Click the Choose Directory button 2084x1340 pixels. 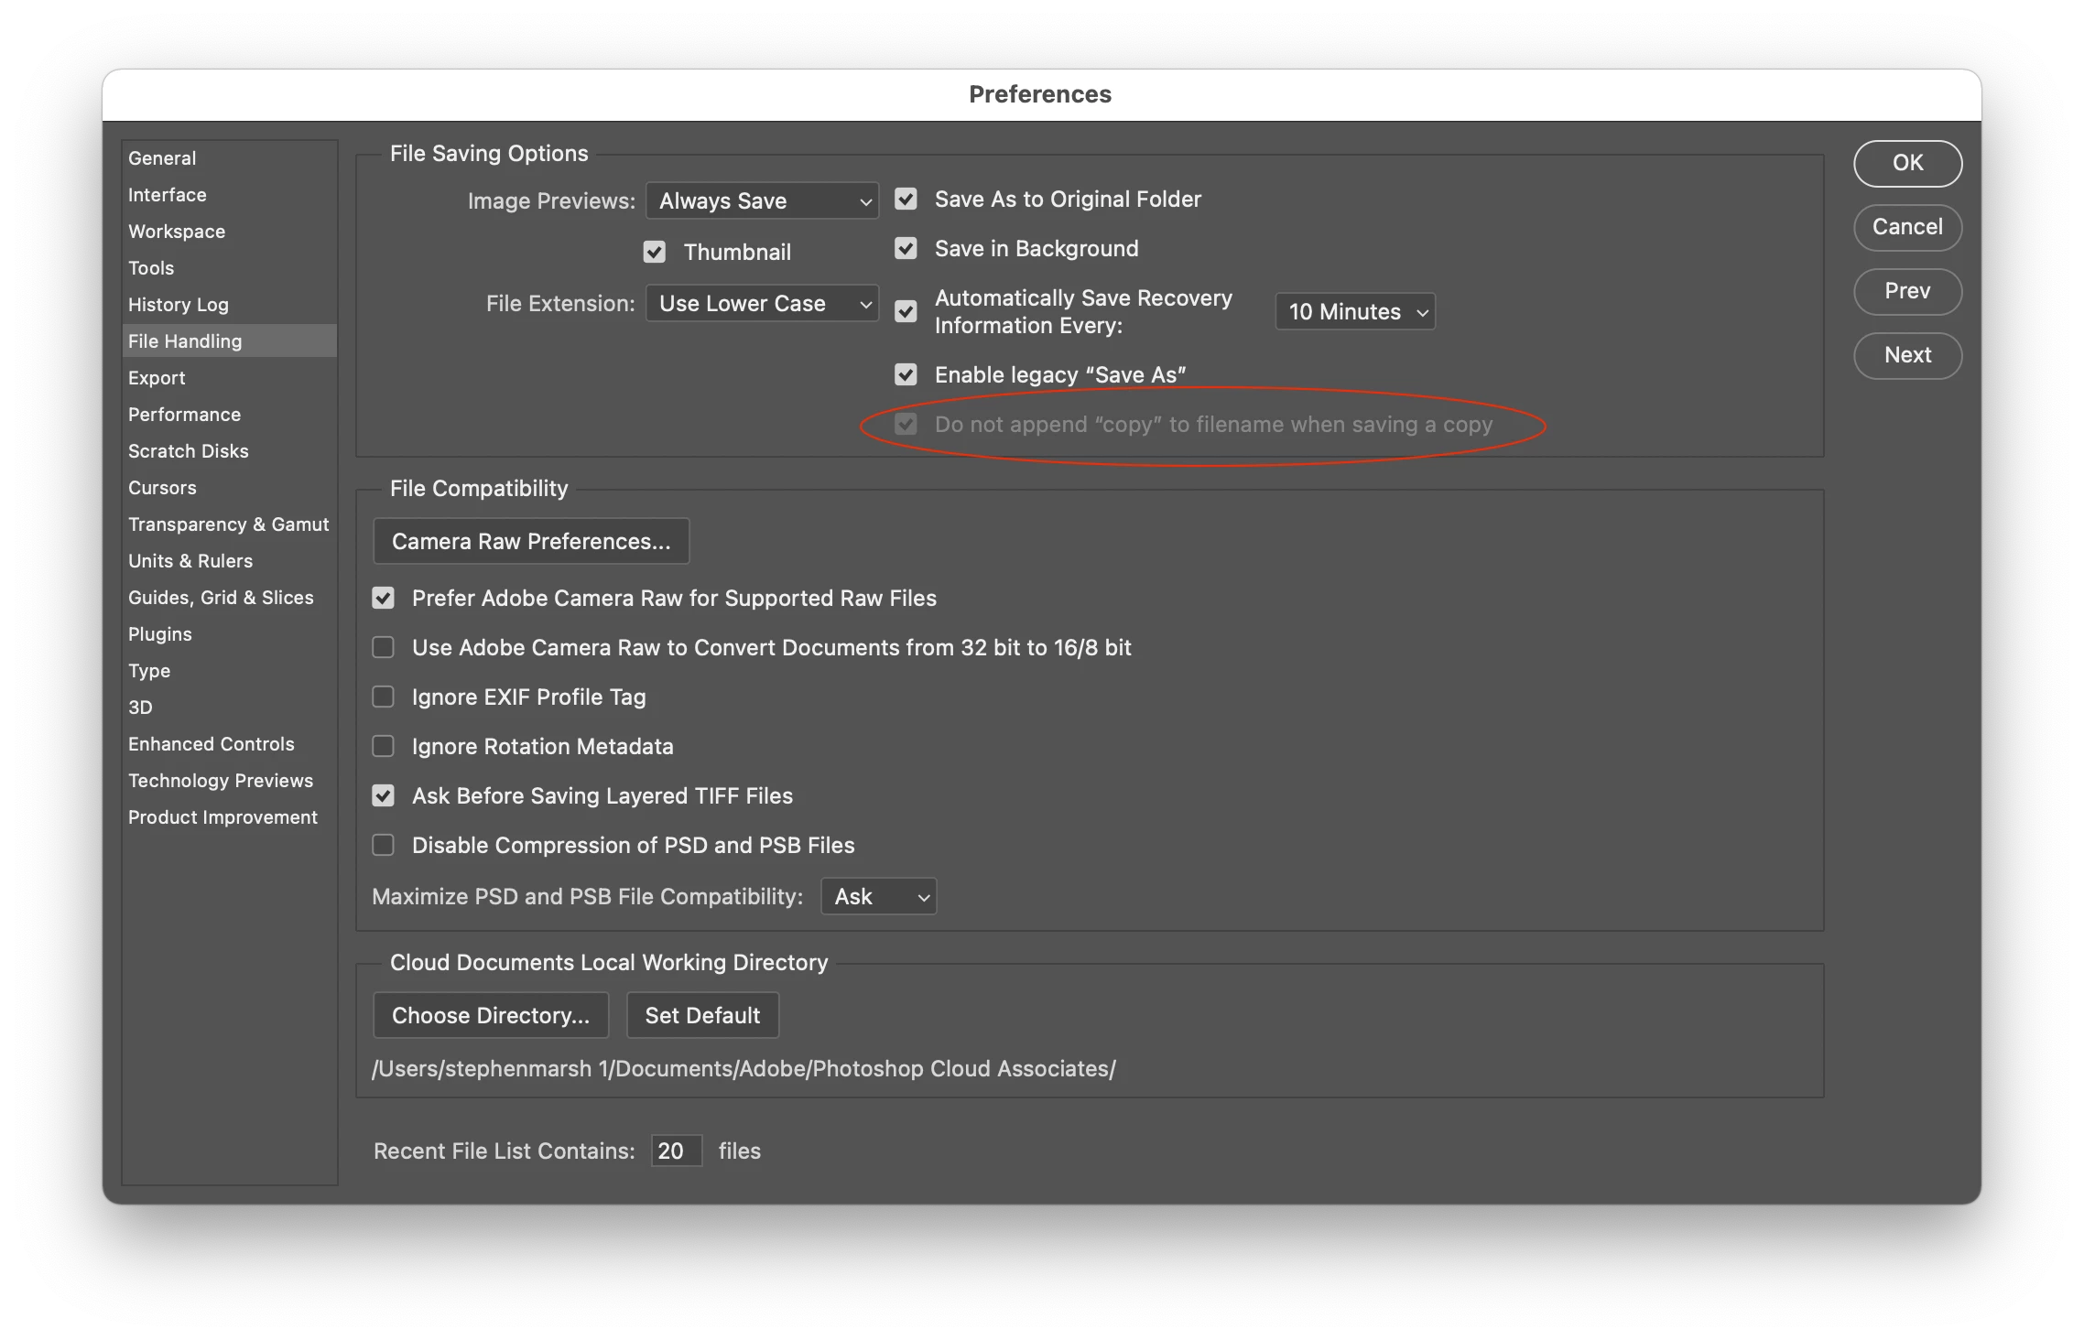491,1016
